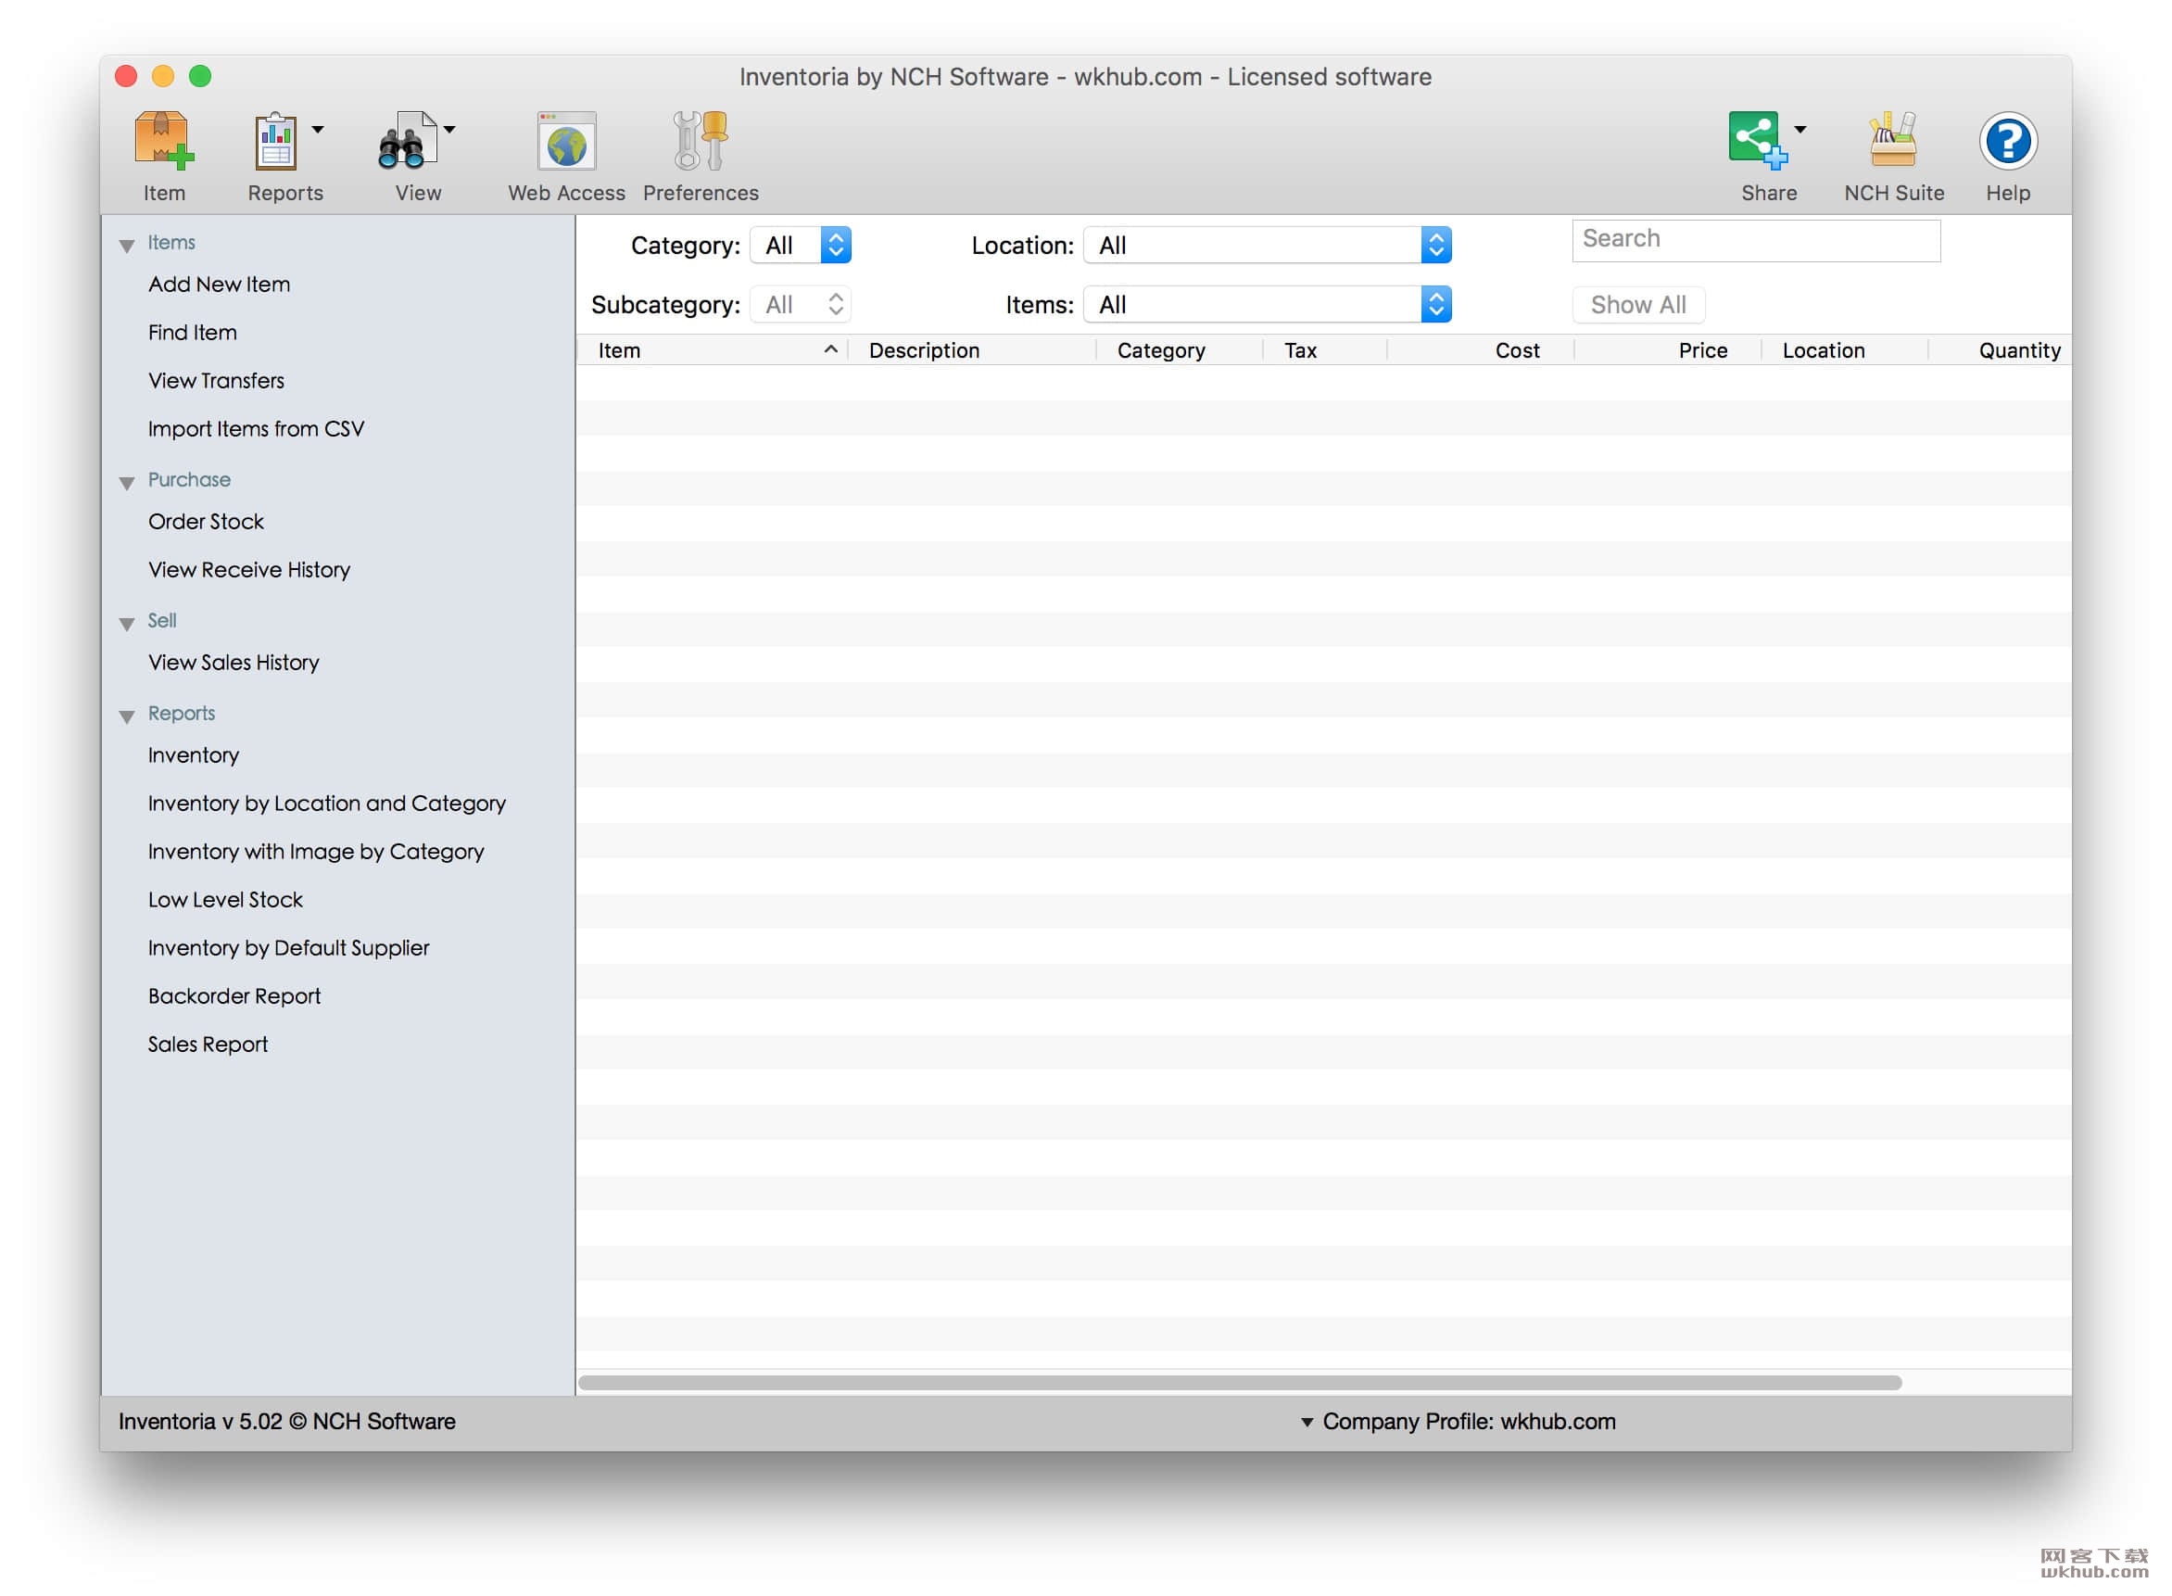Open the Items filter dropdown
Viewport: 2172px width, 1596px height.
click(1268, 305)
